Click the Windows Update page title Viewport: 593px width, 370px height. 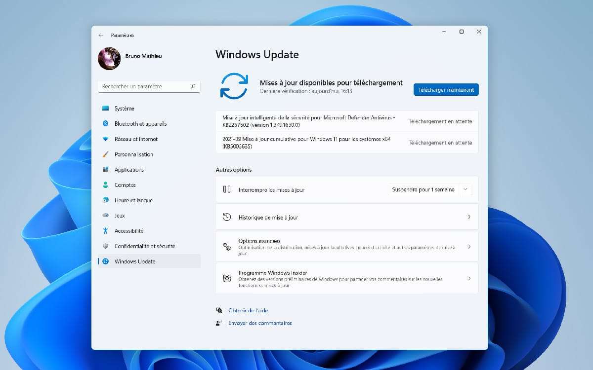click(257, 55)
